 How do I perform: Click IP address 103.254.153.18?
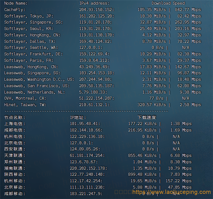[97, 73]
